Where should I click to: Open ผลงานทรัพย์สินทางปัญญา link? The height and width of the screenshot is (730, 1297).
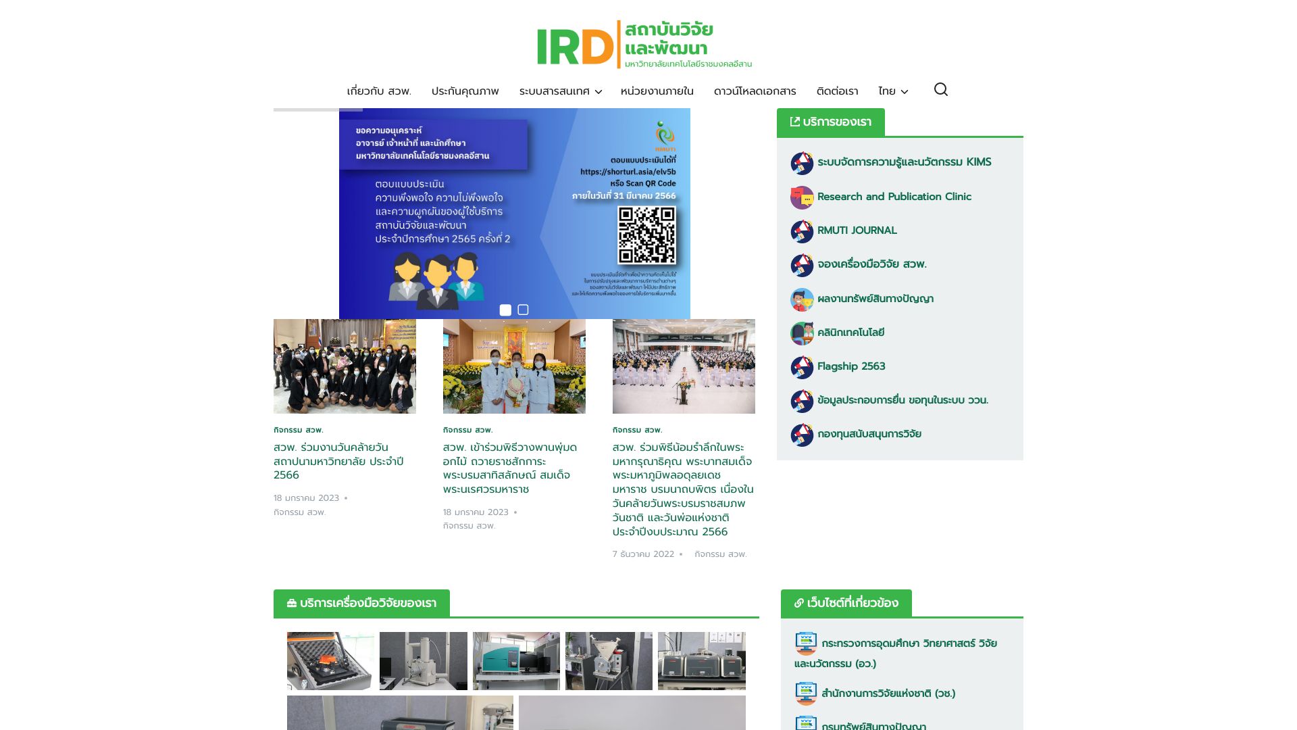tap(875, 299)
